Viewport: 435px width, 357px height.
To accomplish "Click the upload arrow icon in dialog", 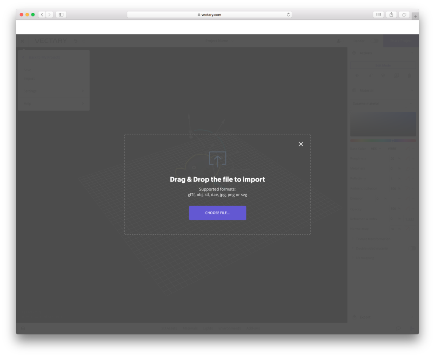I will [217, 159].
